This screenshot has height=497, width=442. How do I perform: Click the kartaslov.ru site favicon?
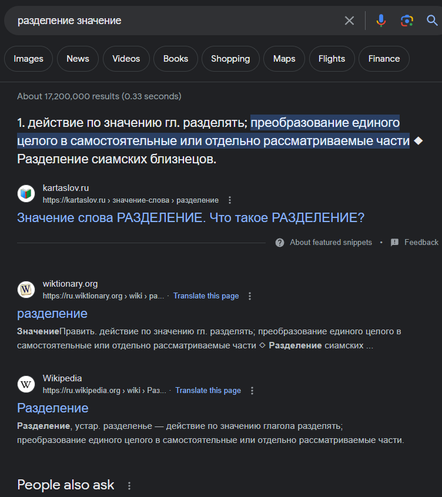click(26, 193)
